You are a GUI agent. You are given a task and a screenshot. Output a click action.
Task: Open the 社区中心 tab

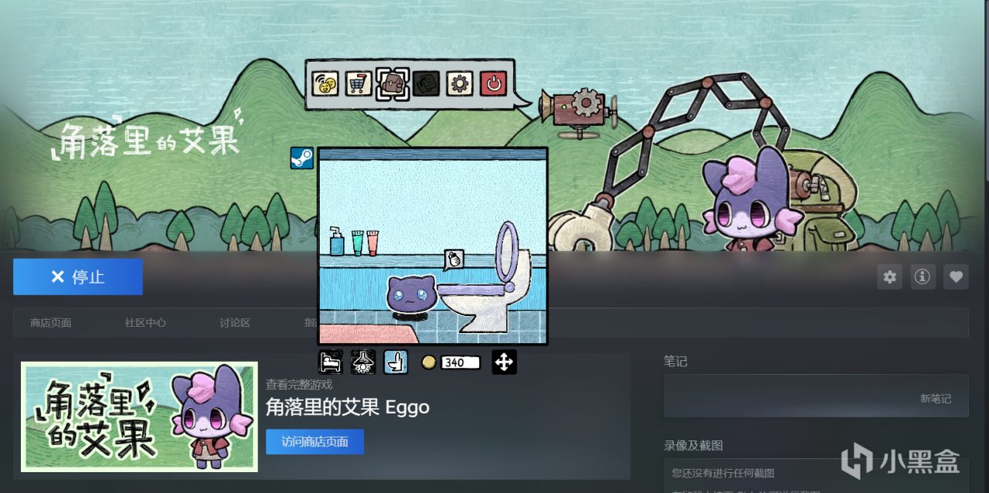[x=145, y=323]
